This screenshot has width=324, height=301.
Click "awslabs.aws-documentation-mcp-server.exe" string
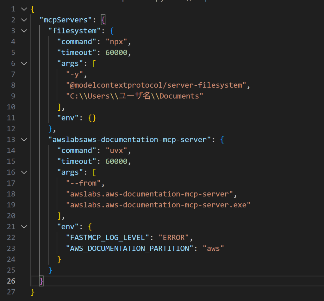(x=158, y=205)
